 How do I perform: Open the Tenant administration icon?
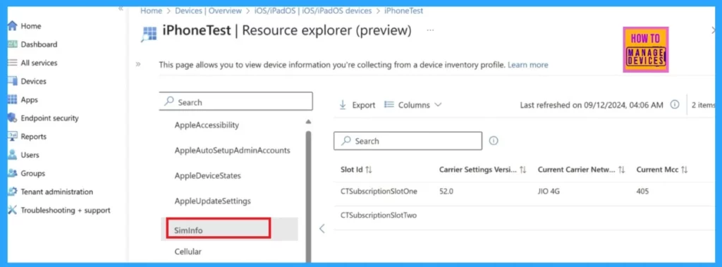[13, 192]
